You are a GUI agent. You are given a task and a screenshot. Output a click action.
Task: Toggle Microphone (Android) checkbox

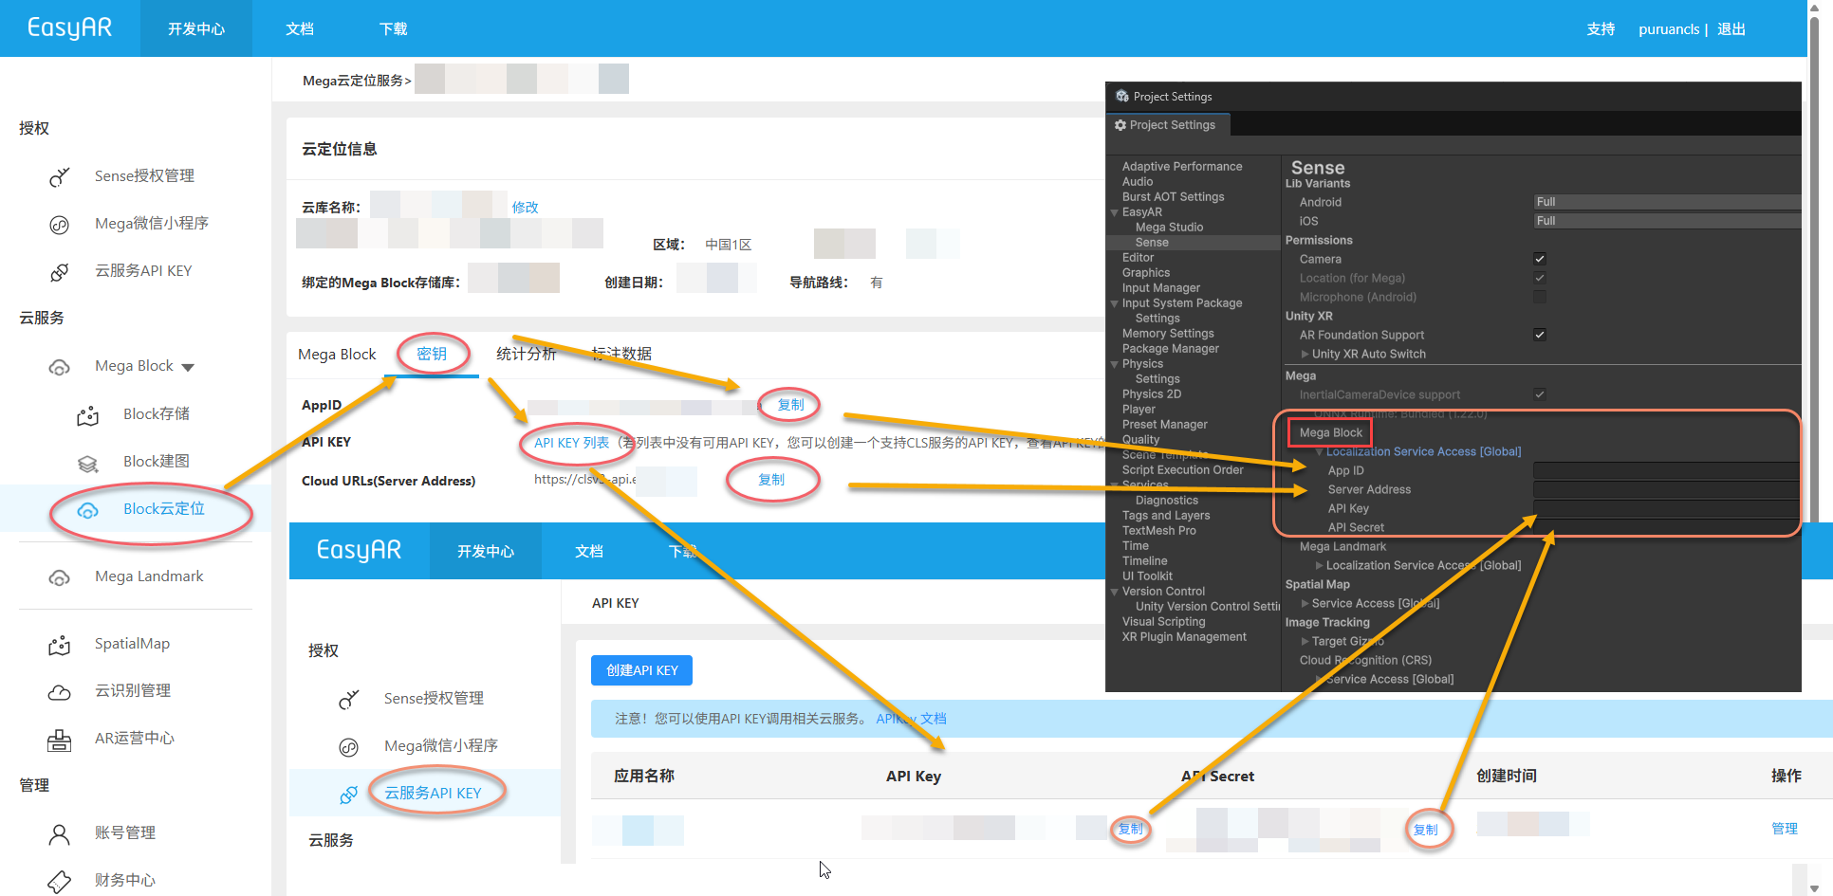1540,297
